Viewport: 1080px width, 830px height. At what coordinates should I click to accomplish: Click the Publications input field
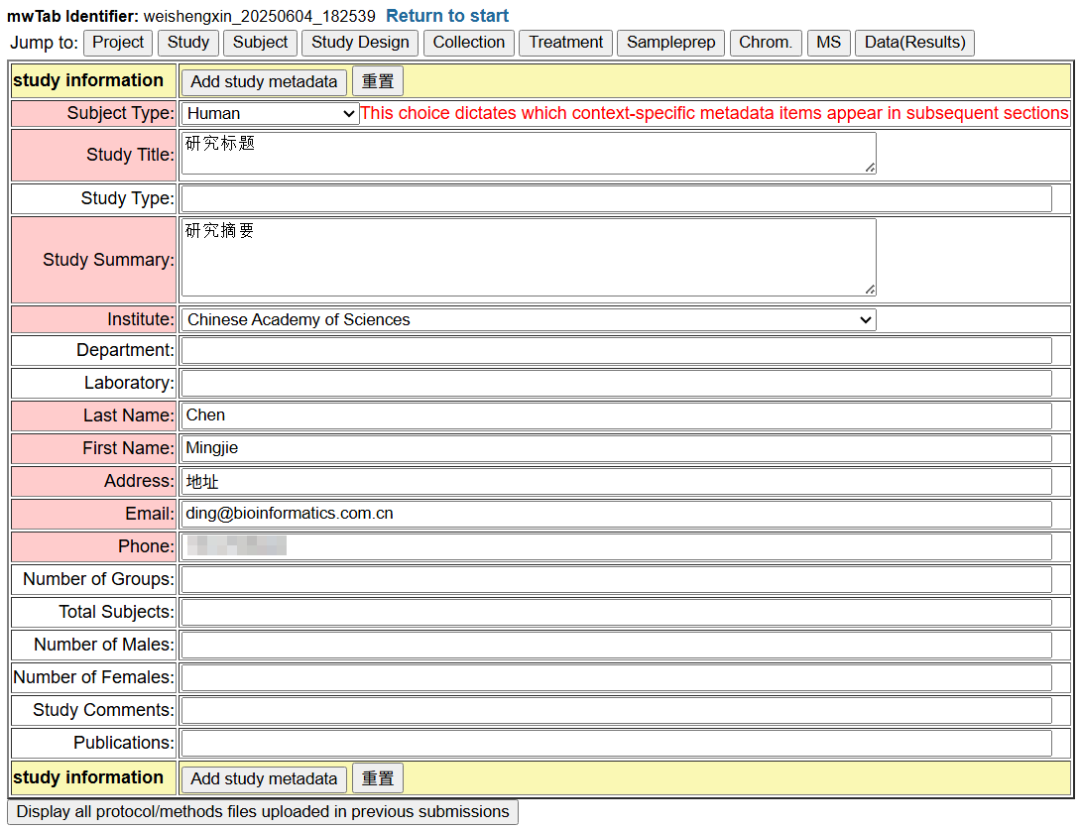615,743
